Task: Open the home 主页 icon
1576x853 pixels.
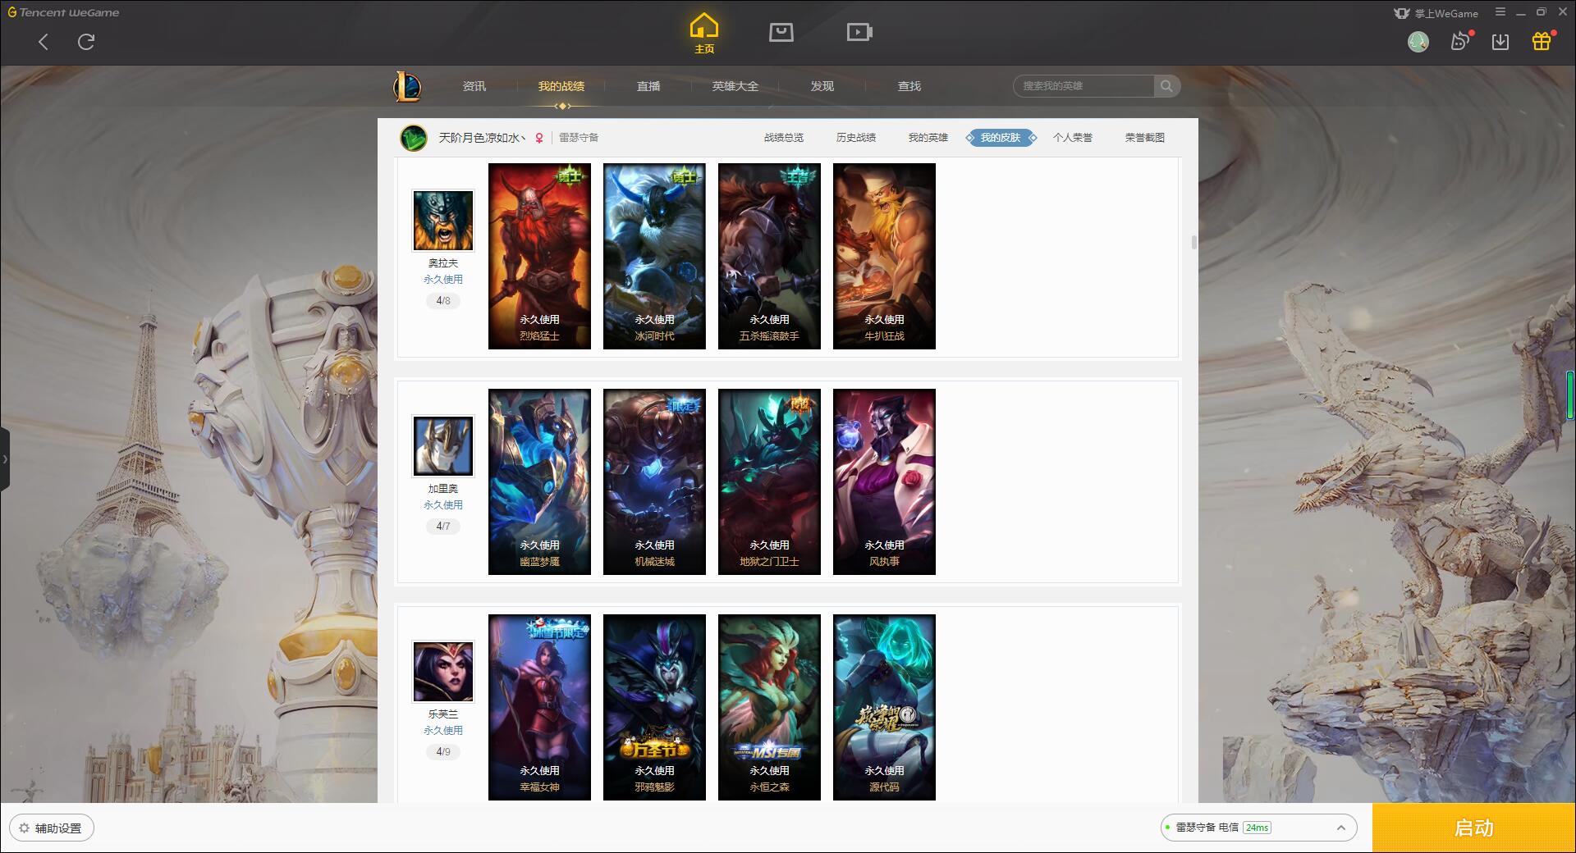Action: tap(704, 33)
